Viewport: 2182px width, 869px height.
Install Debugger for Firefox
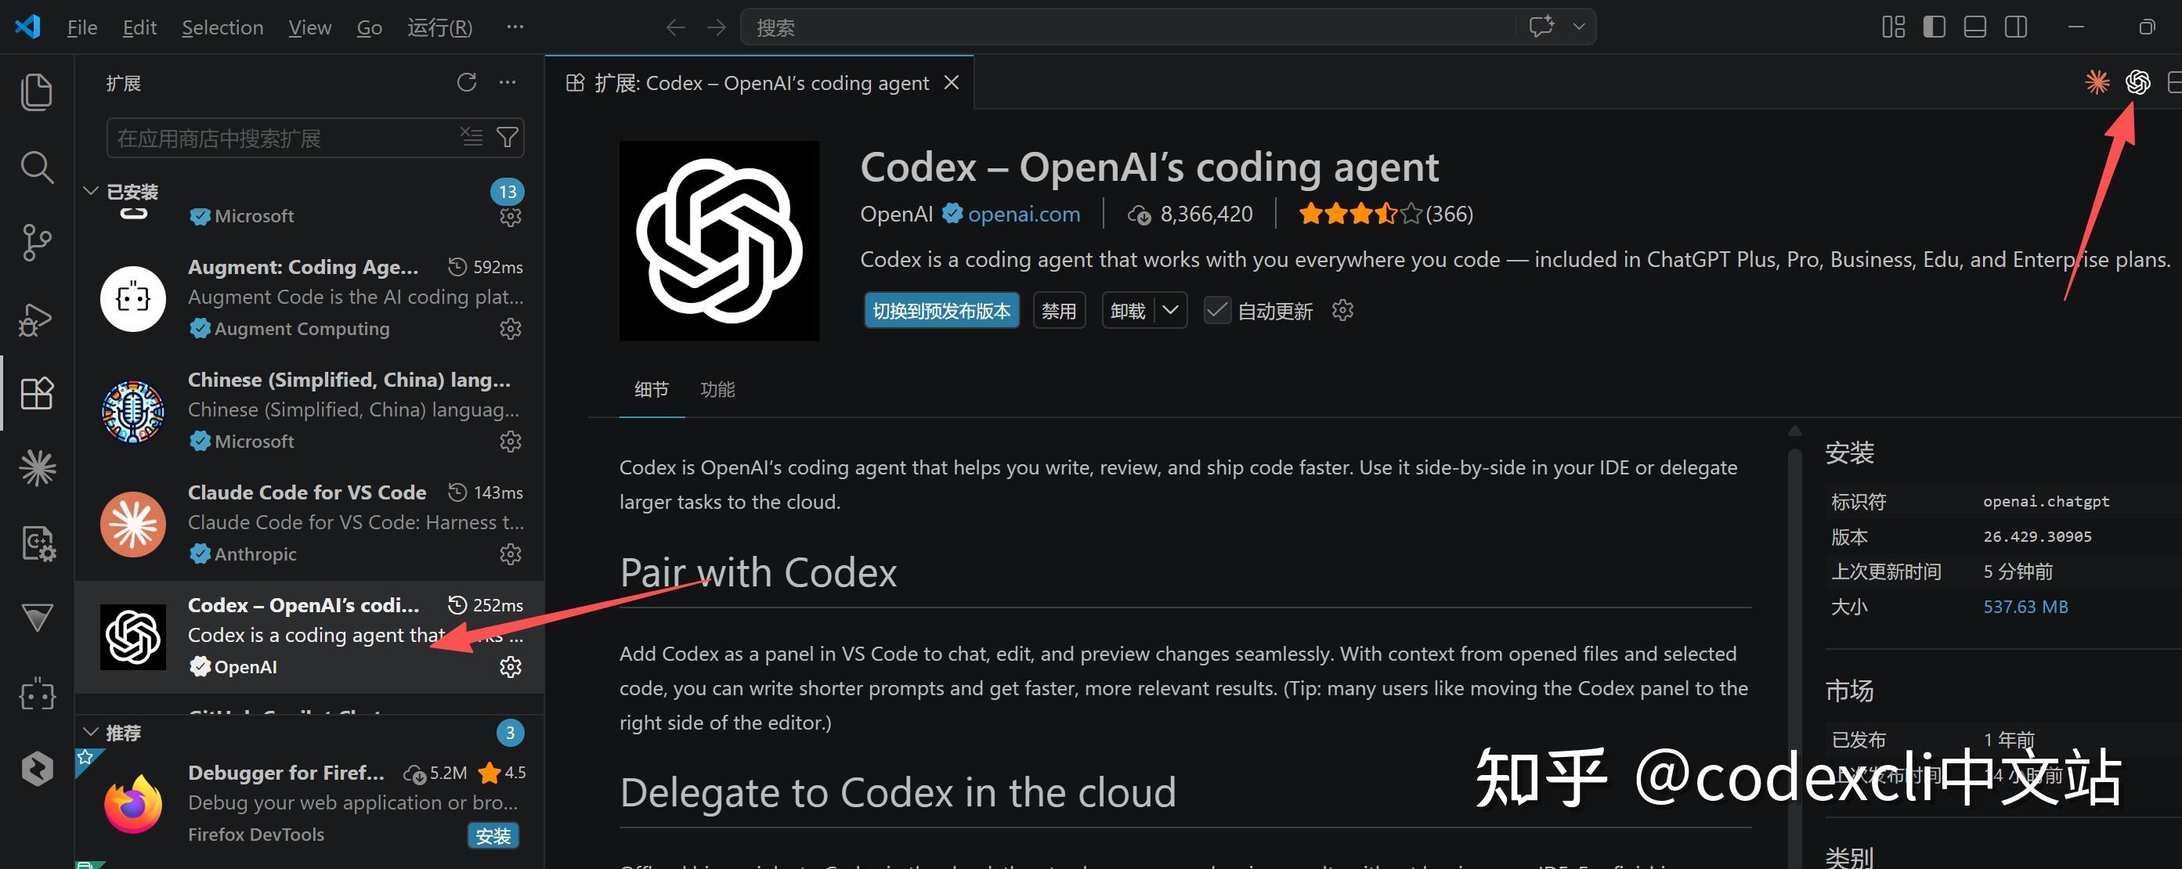(493, 836)
